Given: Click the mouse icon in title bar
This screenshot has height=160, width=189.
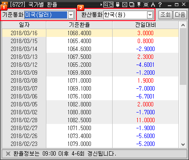Looking at the screenshot, I should [x=117, y=4].
